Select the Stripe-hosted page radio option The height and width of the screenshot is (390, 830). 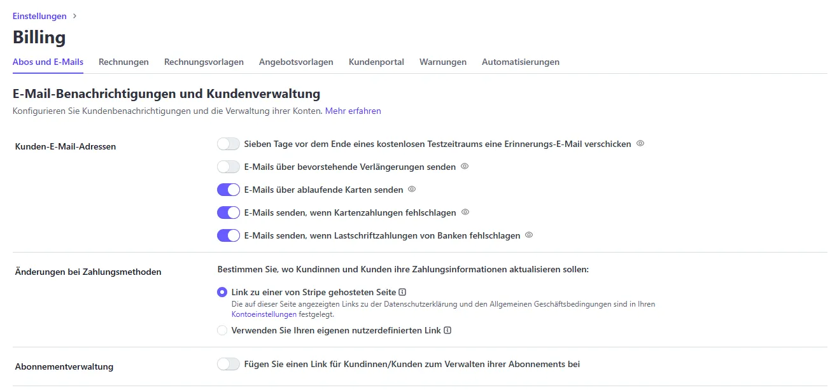[222, 291]
